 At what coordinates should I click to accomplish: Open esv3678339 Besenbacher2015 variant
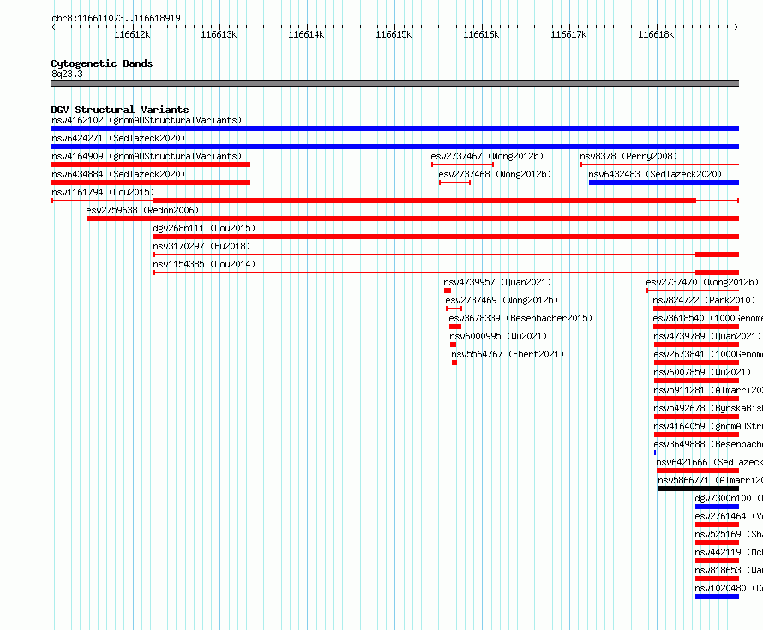[x=520, y=318]
